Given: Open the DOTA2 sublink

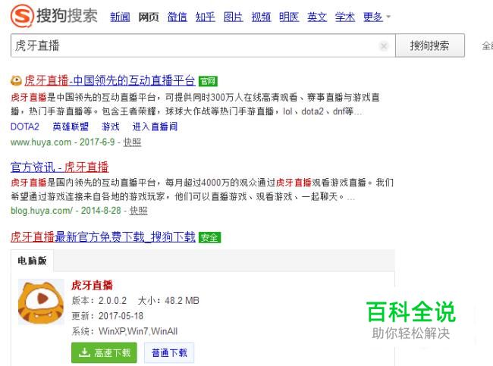Looking at the screenshot, I should (x=25, y=127).
